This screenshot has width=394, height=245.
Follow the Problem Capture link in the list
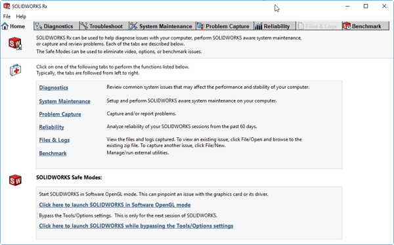point(60,114)
